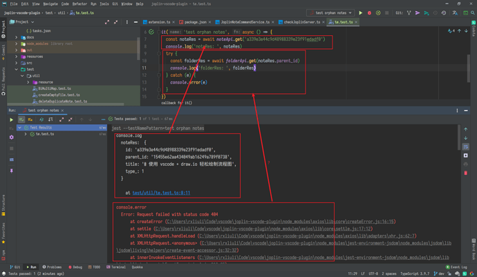This screenshot has width=477, height=277.
Task: Switch to package.json editor tab
Action: 195,22
